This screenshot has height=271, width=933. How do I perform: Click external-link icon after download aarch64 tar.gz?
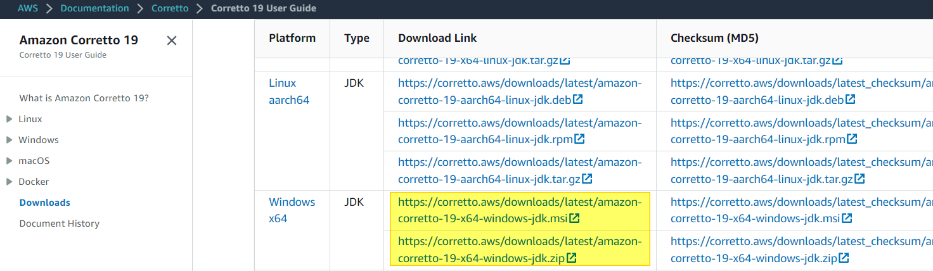587,179
